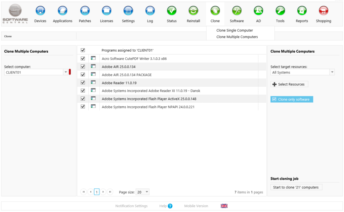Open the Applications icon

62,11
